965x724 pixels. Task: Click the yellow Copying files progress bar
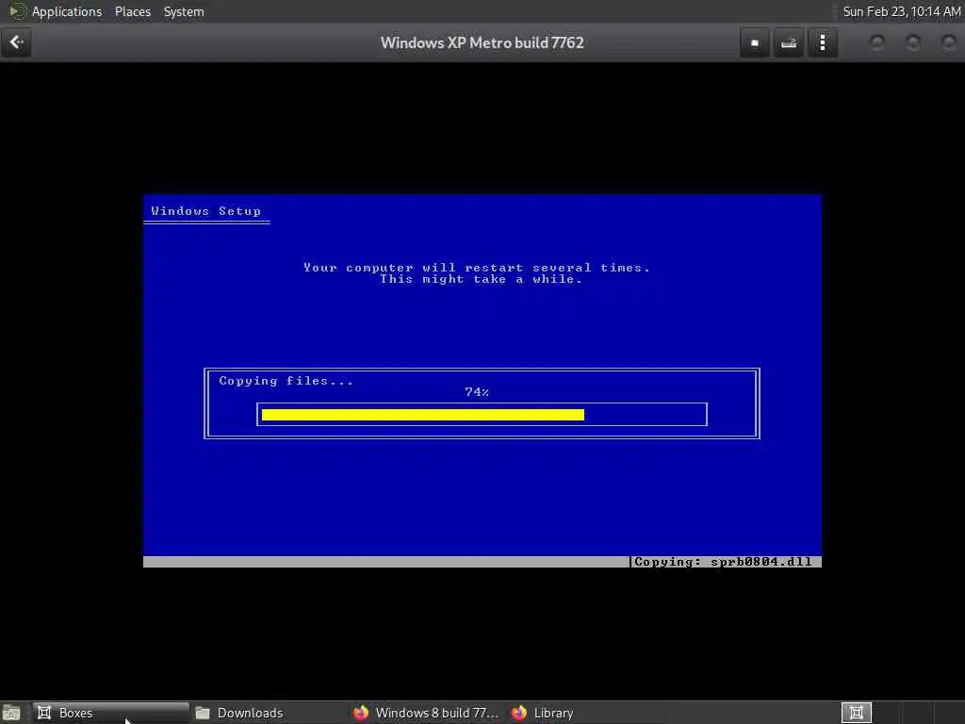click(423, 415)
